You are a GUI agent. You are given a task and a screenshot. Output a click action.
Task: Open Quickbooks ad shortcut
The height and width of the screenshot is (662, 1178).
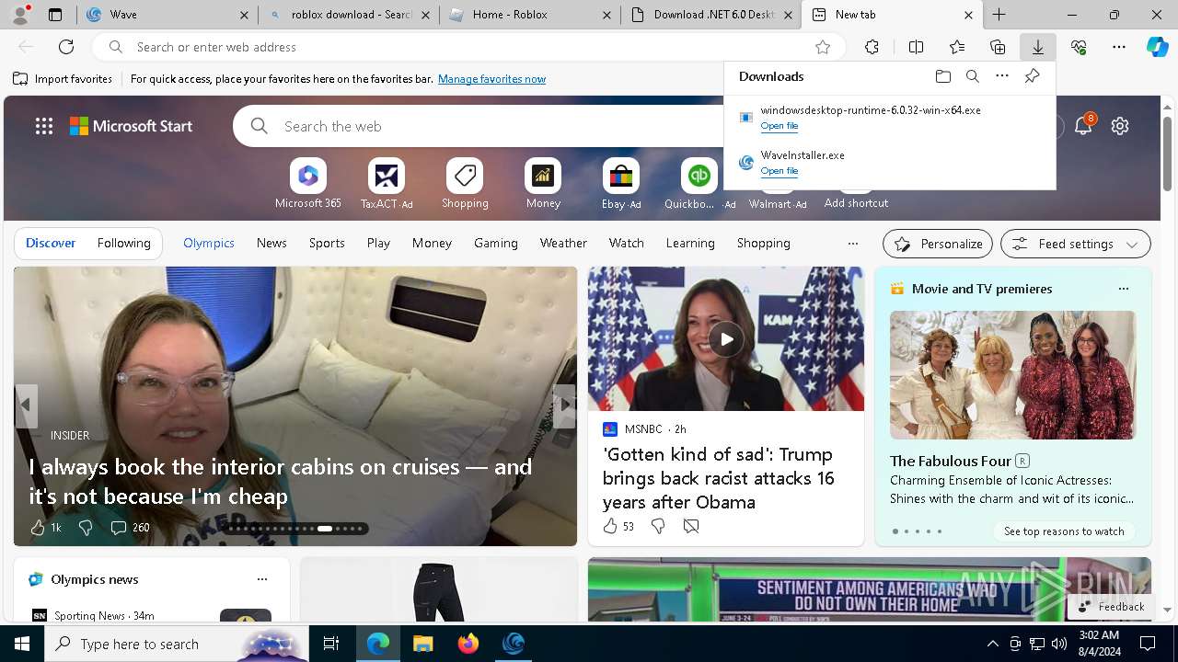[x=699, y=184]
